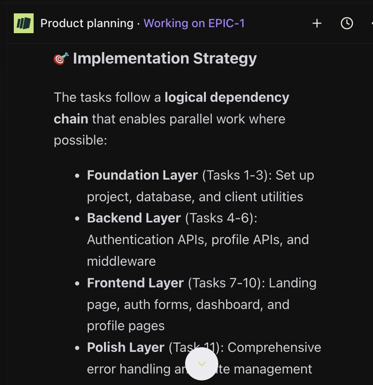Click the downward chevron at page bottom
Viewport: 373px width, 385px height.
pos(202,363)
